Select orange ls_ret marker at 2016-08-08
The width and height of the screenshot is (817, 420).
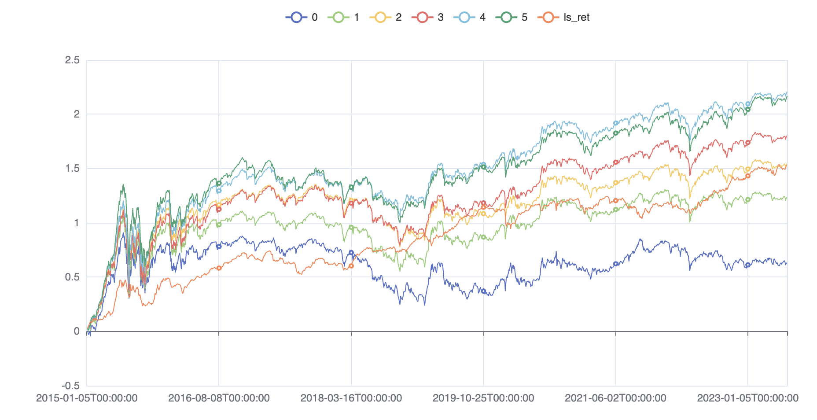pyautogui.click(x=219, y=268)
